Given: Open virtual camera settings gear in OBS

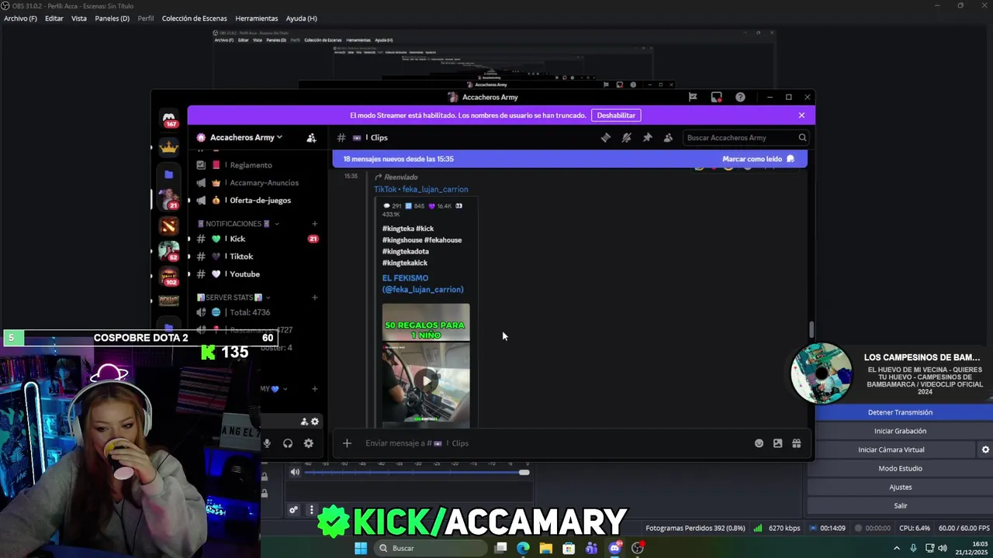Looking at the screenshot, I should pos(985,449).
